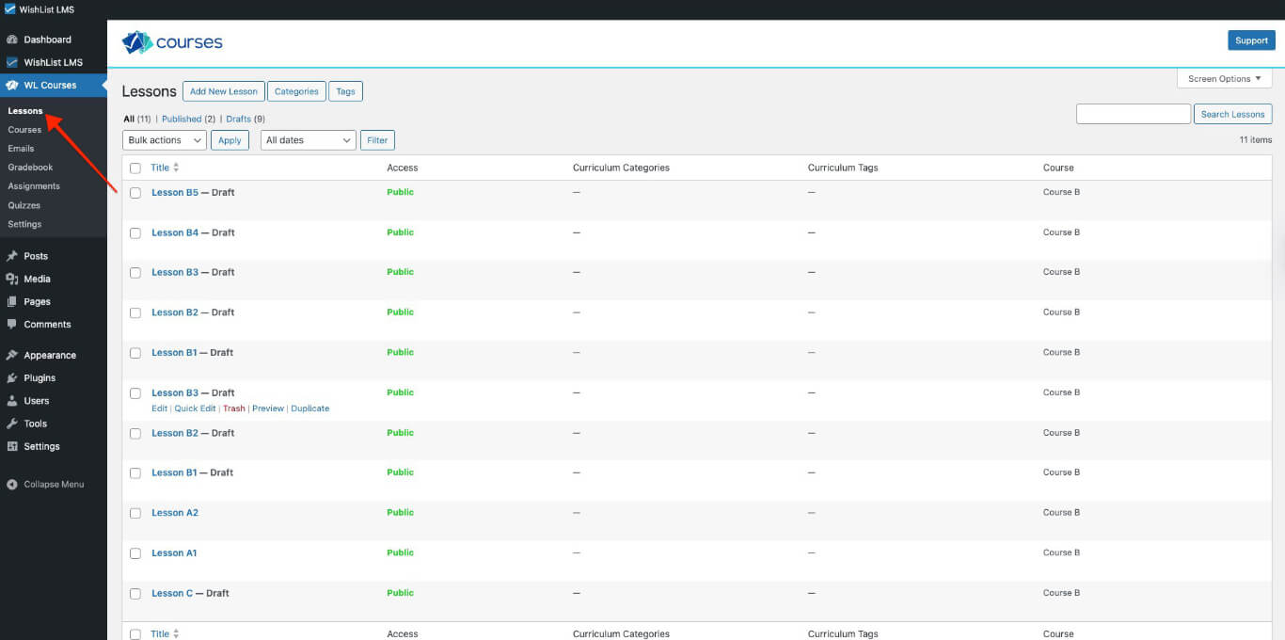The height and width of the screenshot is (640, 1285).
Task: Open Lesson A2 for editing
Action: [x=175, y=512]
